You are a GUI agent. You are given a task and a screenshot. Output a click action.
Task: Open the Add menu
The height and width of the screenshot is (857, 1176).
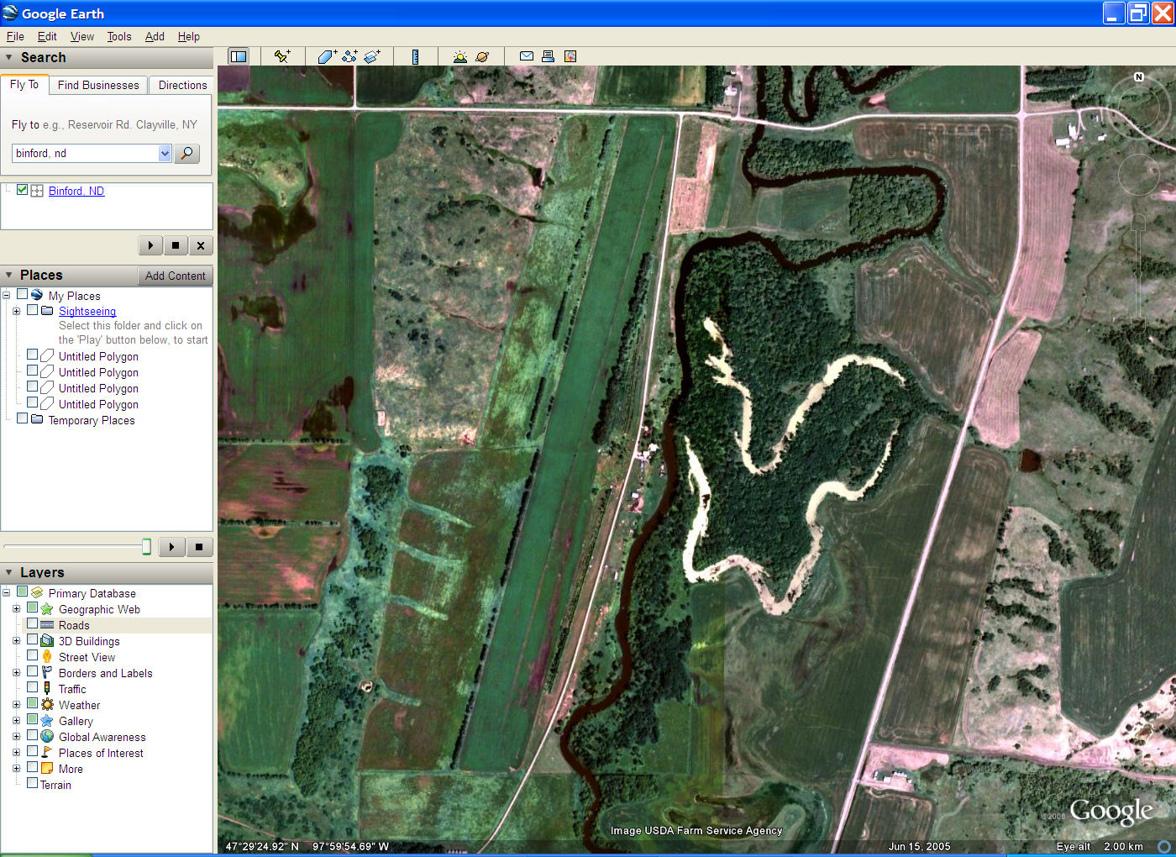(x=155, y=36)
